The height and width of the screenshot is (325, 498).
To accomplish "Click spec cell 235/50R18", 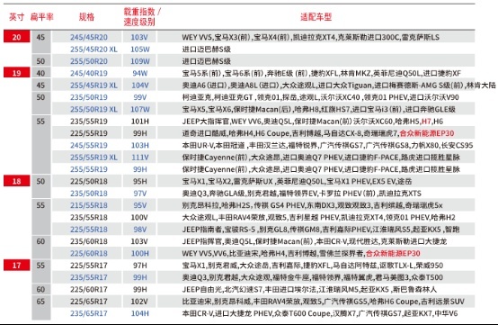I will tap(89, 194).
